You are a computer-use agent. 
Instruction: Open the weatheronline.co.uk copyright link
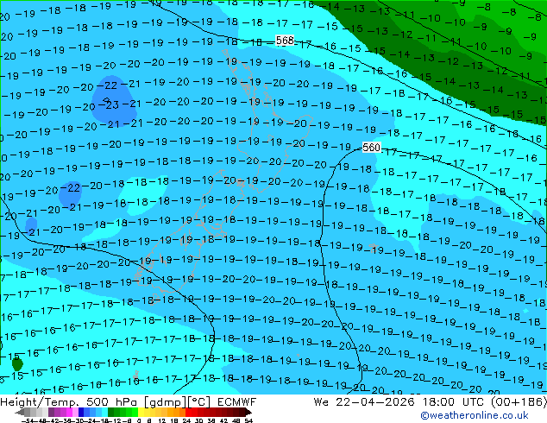tap(475, 415)
